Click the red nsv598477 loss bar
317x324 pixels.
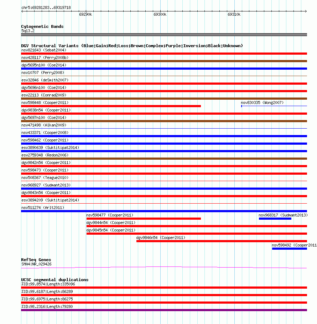(x=144, y=219)
